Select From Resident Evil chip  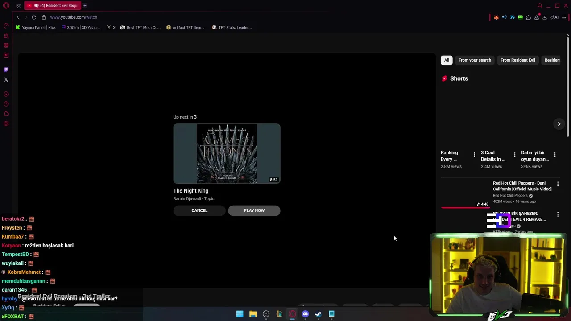coord(517,60)
